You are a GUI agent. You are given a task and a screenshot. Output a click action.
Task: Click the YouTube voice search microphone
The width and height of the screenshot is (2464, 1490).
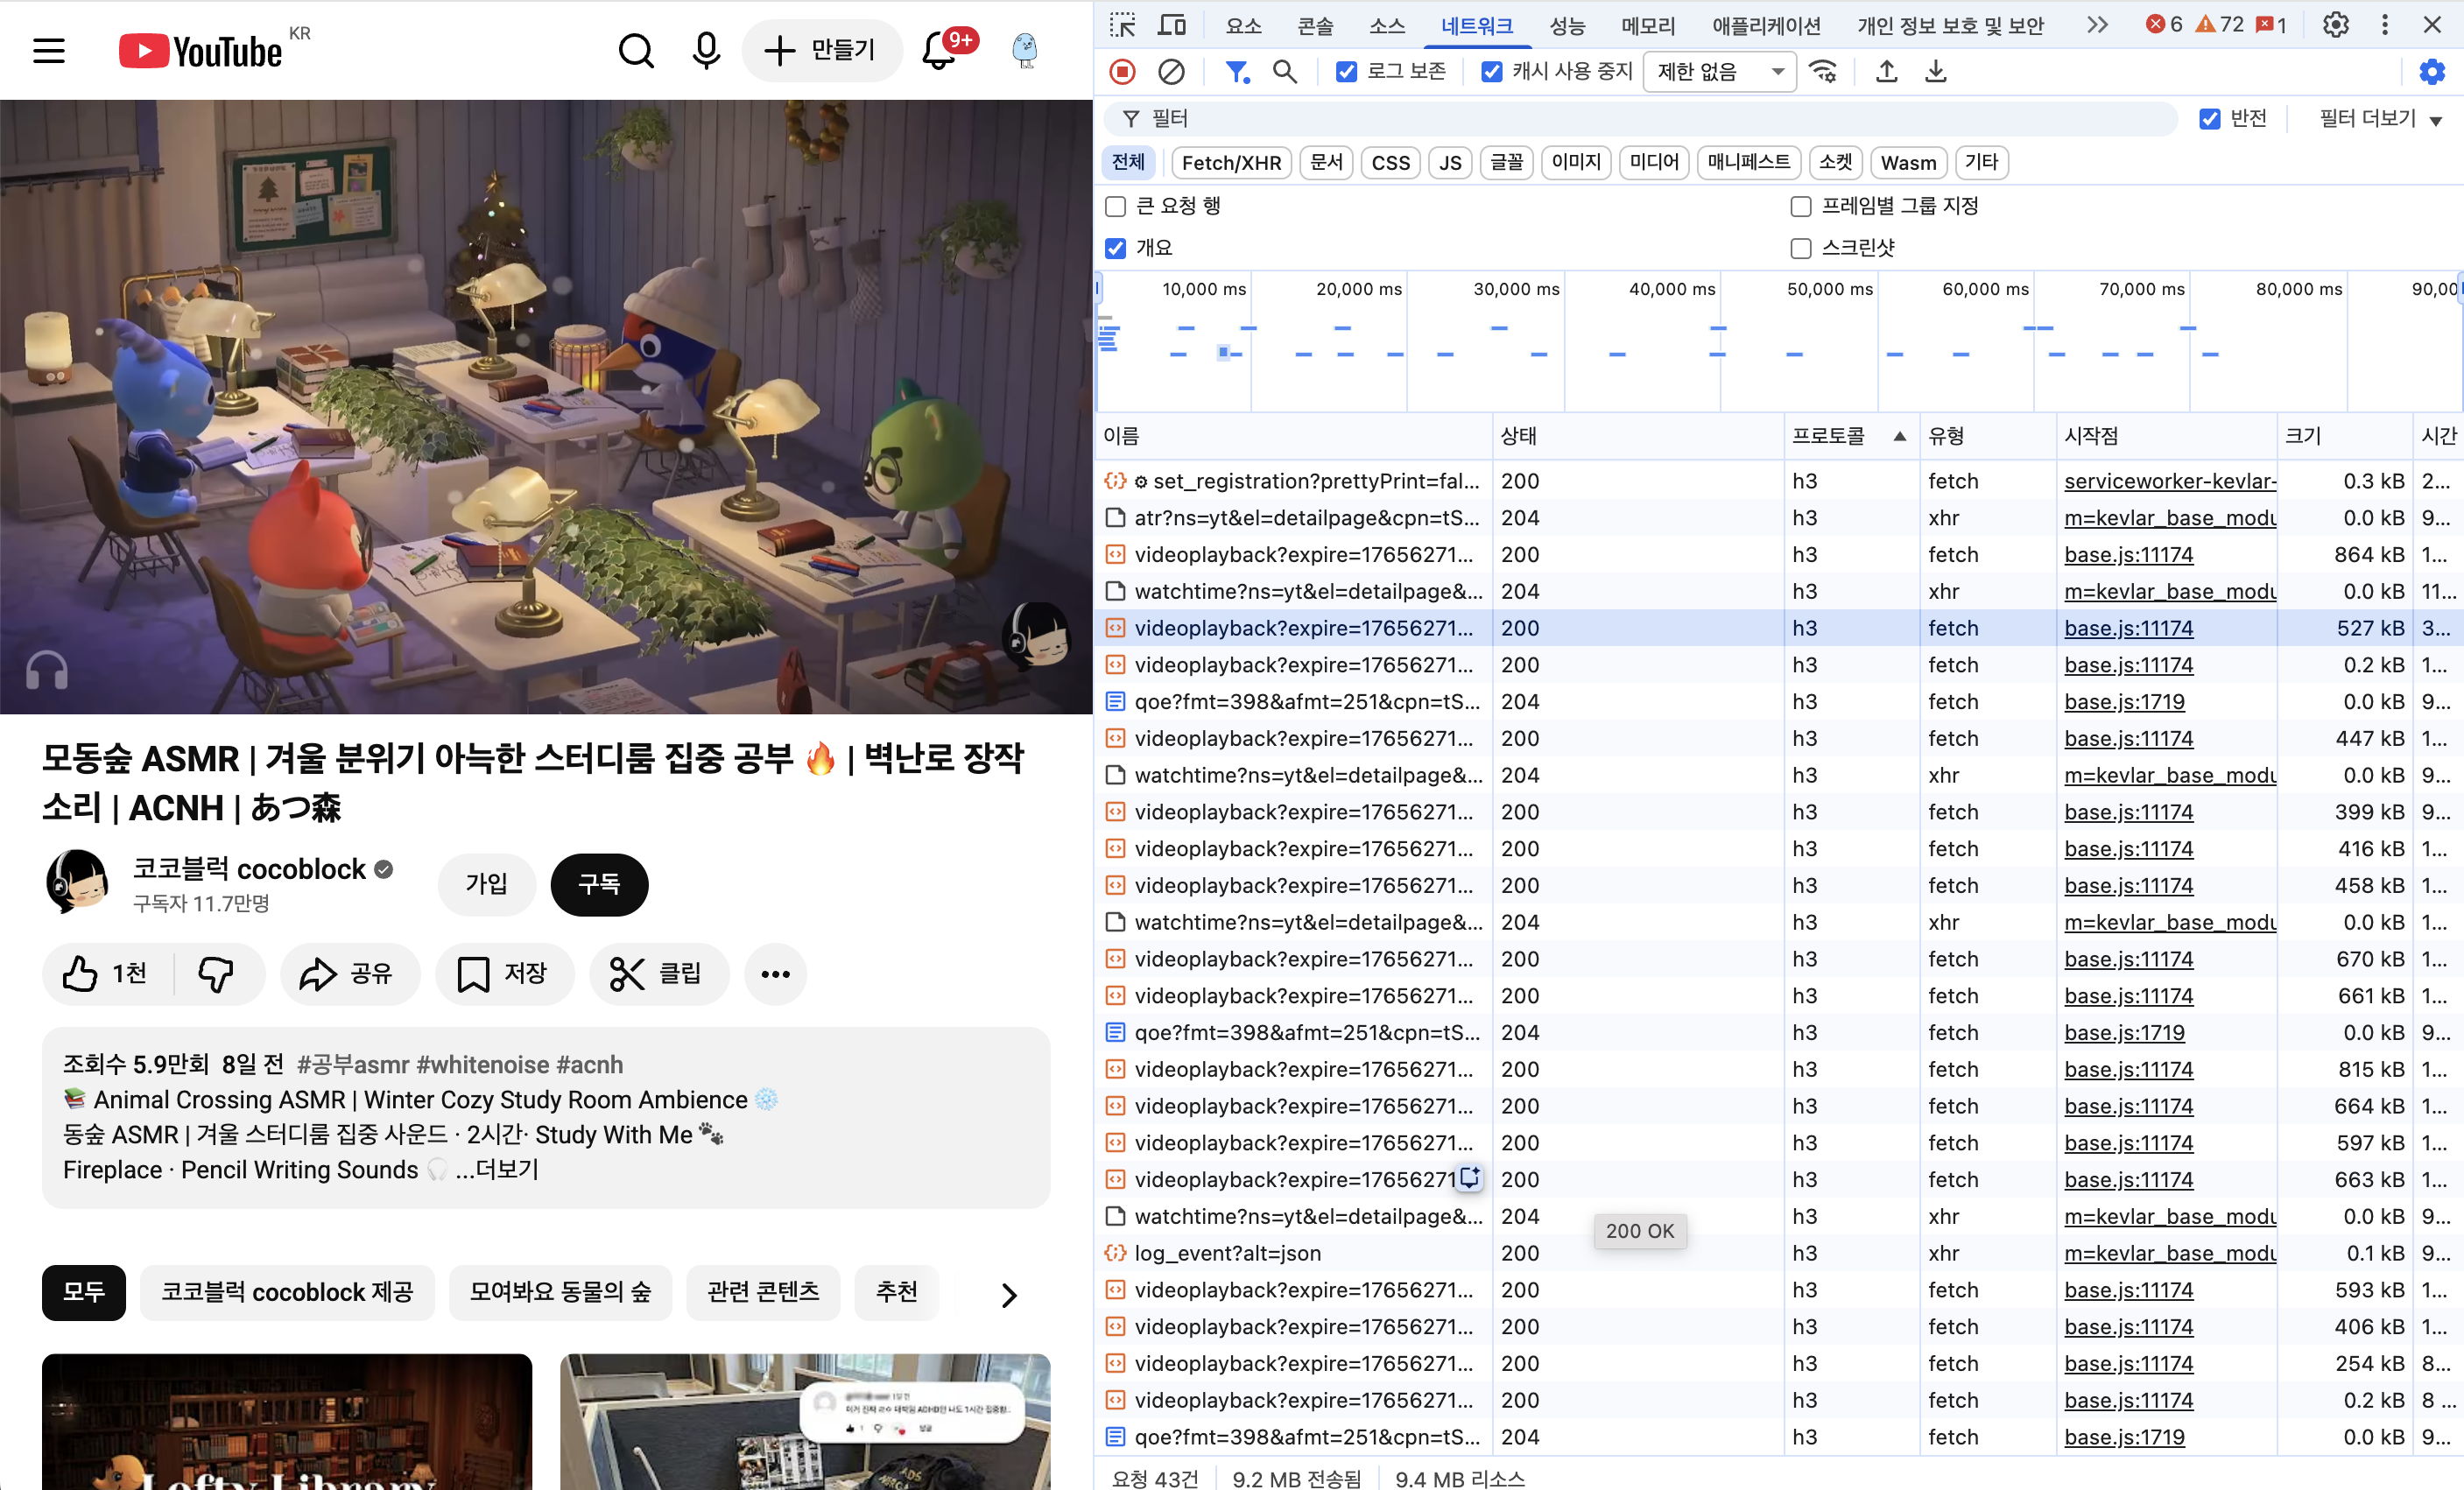[706, 51]
